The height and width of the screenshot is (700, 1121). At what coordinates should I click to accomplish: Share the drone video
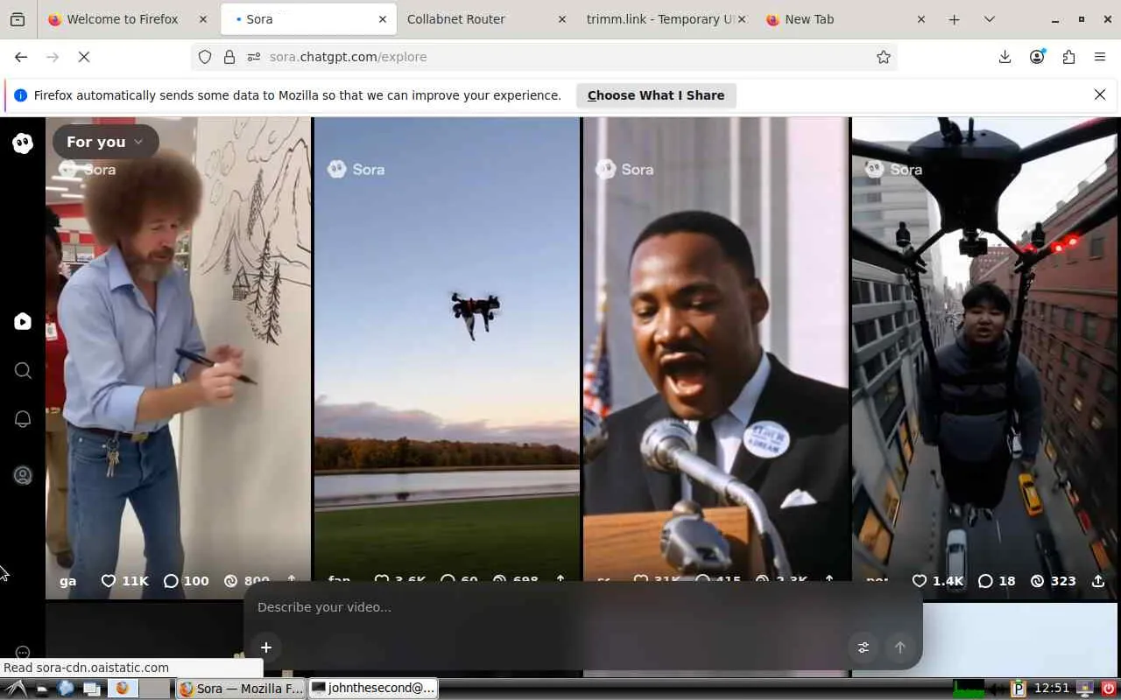point(1098,581)
